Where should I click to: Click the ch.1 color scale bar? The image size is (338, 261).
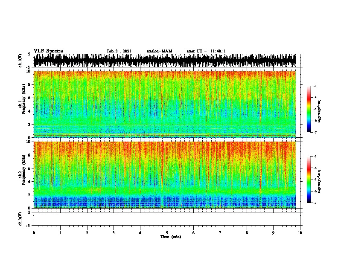coord(309,109)
